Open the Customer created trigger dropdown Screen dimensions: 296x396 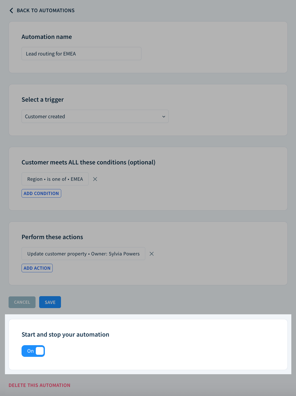tap(95, 116)
